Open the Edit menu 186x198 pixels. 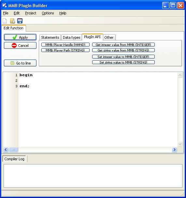[x=17, y=13]
